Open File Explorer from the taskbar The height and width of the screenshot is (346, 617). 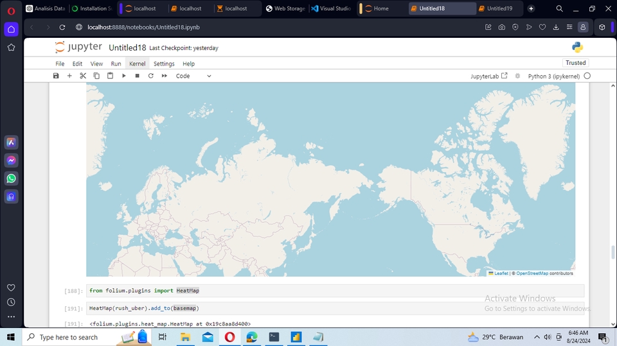[x=185, y=337]
